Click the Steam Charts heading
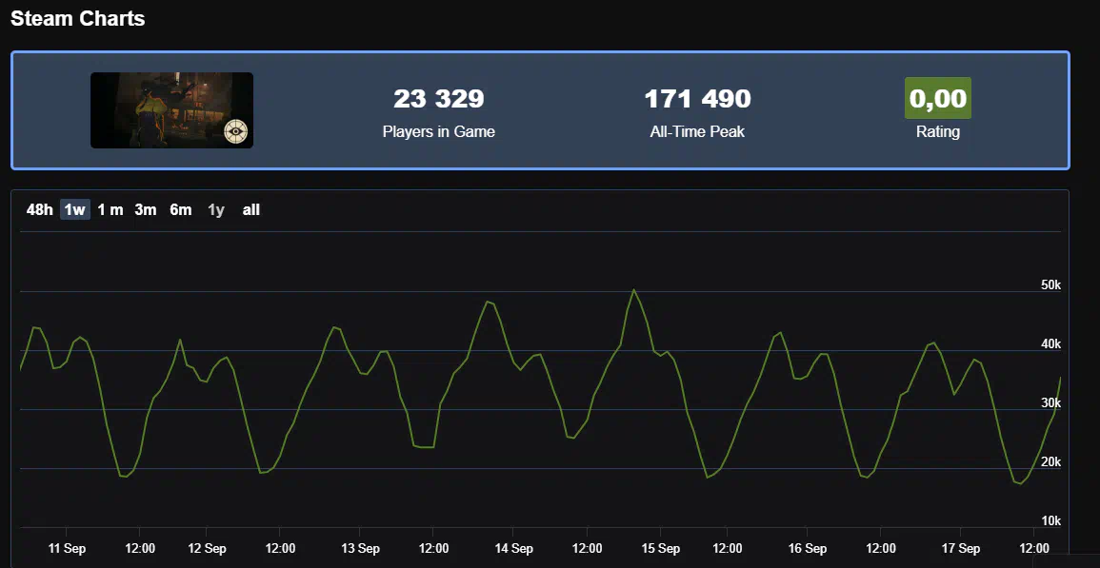 (78, 18)
